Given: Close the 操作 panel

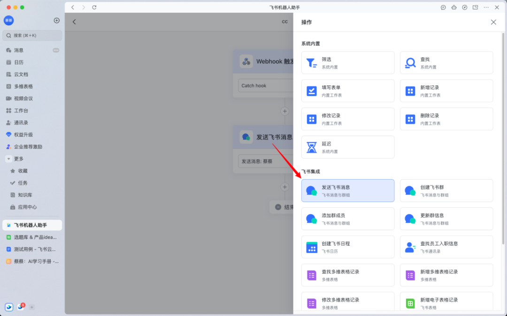Looking at the screenshot, I should pos(493,22).
